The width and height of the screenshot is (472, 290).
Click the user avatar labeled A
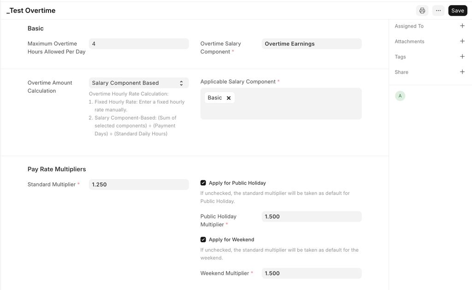click(x=400, y=96)
